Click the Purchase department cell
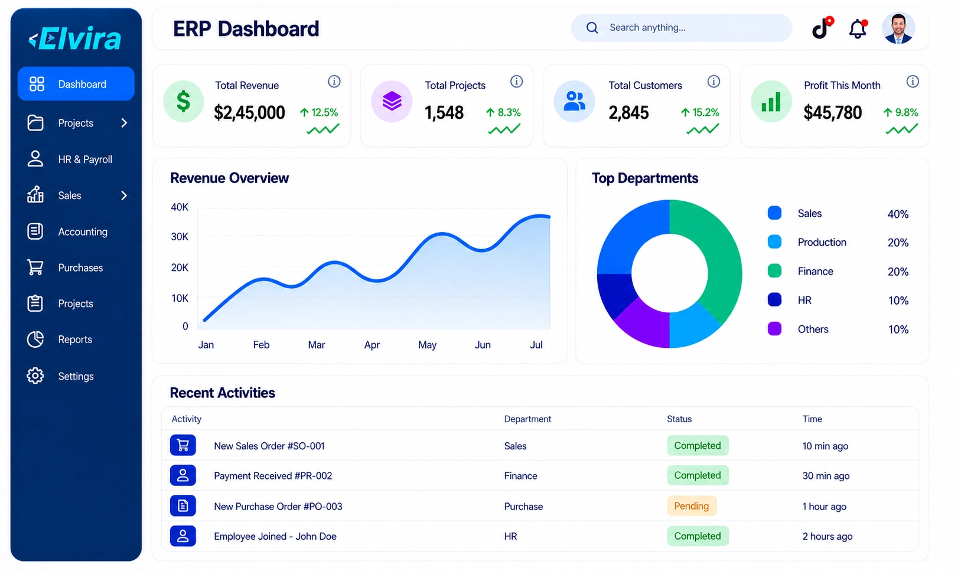This screenshot has height=571, width=961. pos(523,507)
